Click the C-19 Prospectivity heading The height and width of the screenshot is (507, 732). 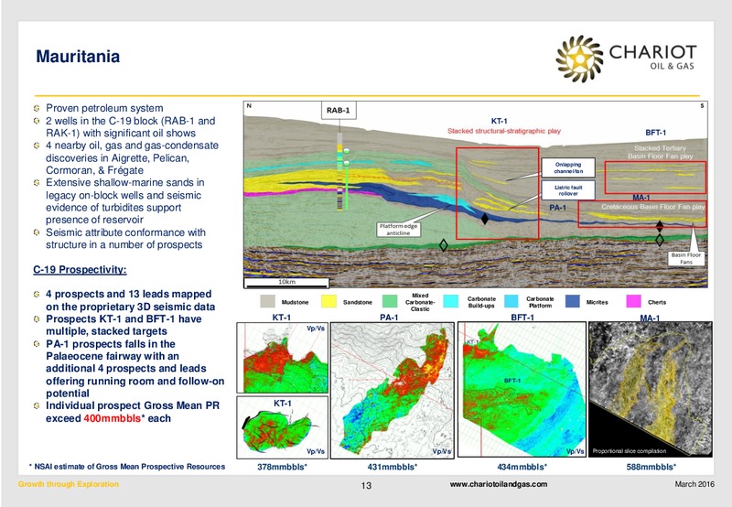[x=80, y=270]
